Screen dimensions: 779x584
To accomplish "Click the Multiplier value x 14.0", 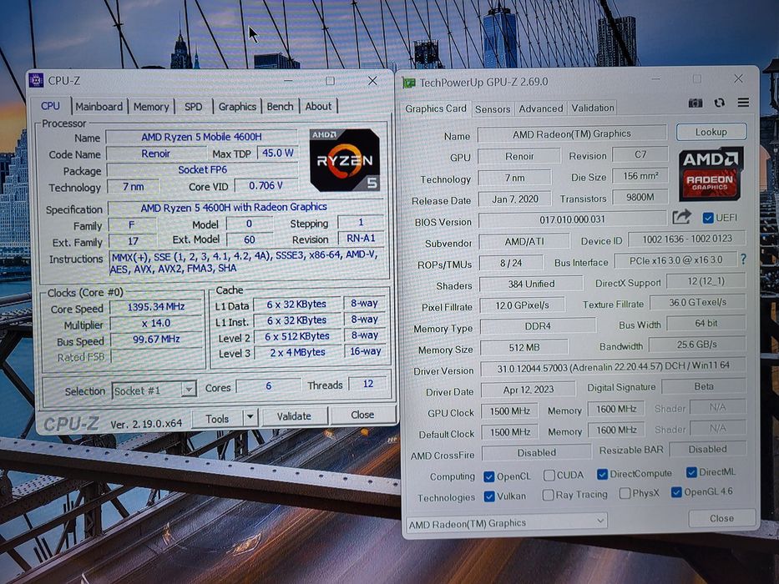I will coord(156,324).
